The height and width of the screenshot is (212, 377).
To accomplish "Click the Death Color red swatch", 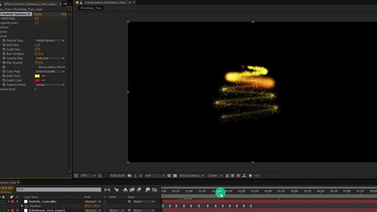I will pyautogui.click(x=37, y=81).
